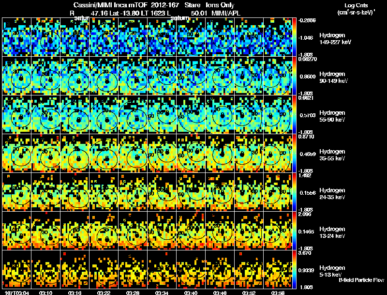The height and width of the screenshot is (295, 387).
Task: Click the color bar beside the 55-90 keV row
Action: click(x=294, y=115)
